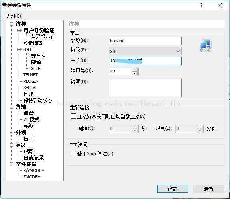Viewport: 230px width, 199px height.
Task: Decrease 限制 minutes with down arrow
Action: (x=200, y=131)
